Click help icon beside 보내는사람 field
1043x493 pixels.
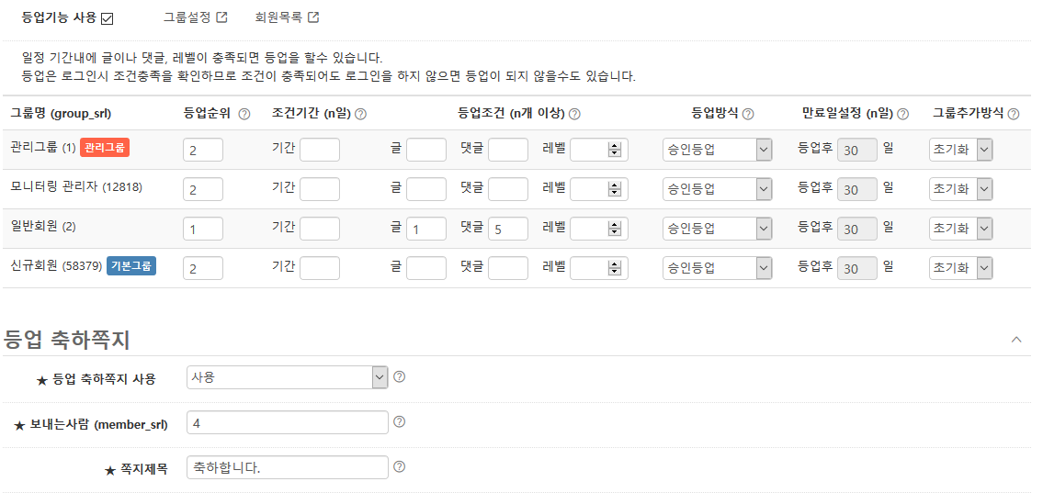tap(399, 422)
